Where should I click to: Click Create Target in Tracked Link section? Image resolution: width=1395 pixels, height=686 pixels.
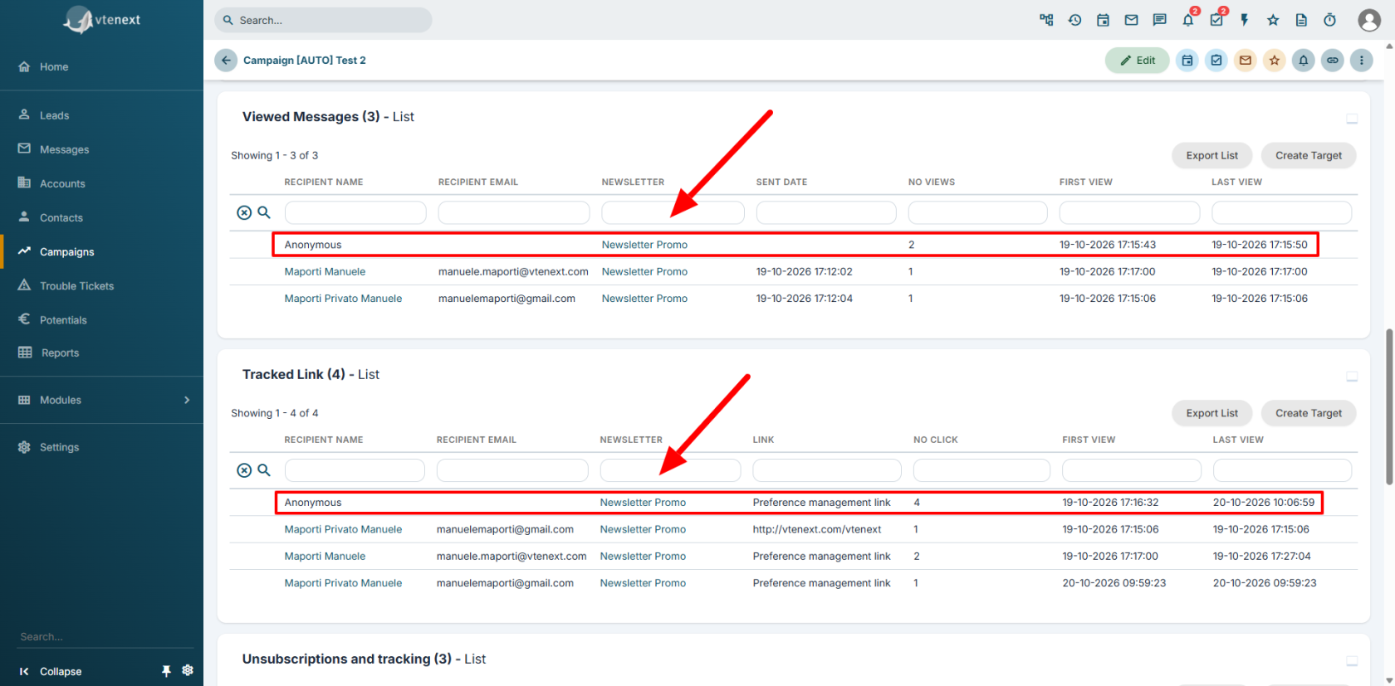pyautogui.click(x=1309, y=413)
